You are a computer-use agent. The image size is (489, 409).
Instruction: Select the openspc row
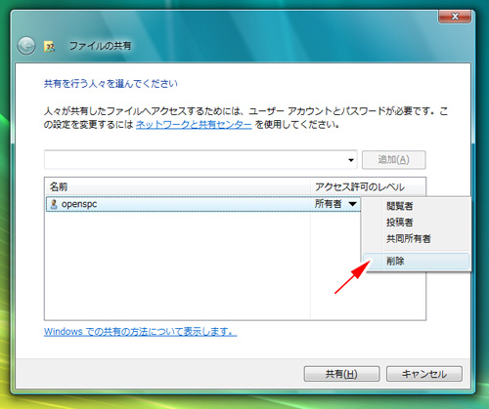pos(203,204)
